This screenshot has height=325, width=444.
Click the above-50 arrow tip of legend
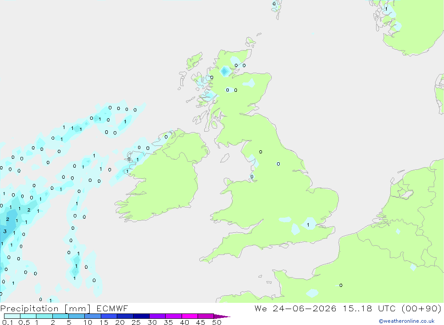(x=222, y=317)
